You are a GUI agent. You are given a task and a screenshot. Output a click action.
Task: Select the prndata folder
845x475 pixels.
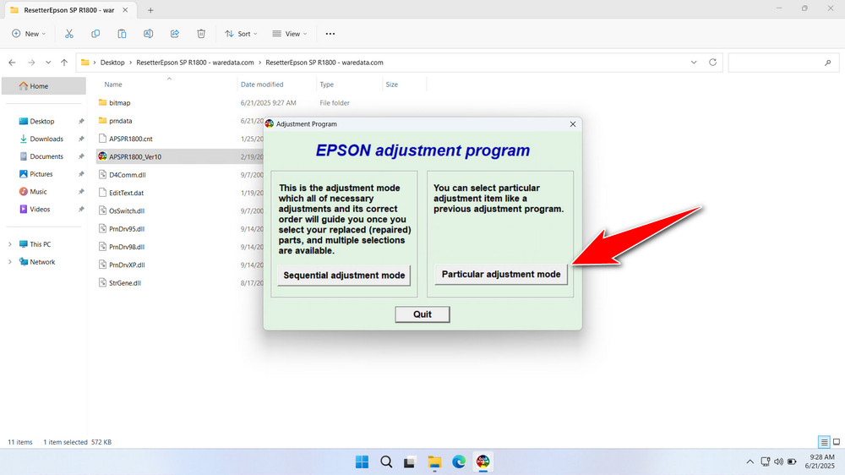pos(120,121)
